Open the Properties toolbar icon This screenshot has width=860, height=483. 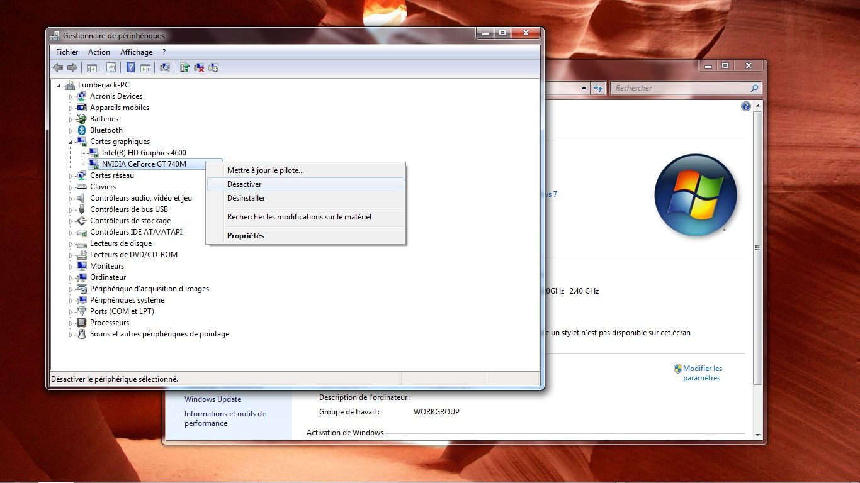point(111,67)
